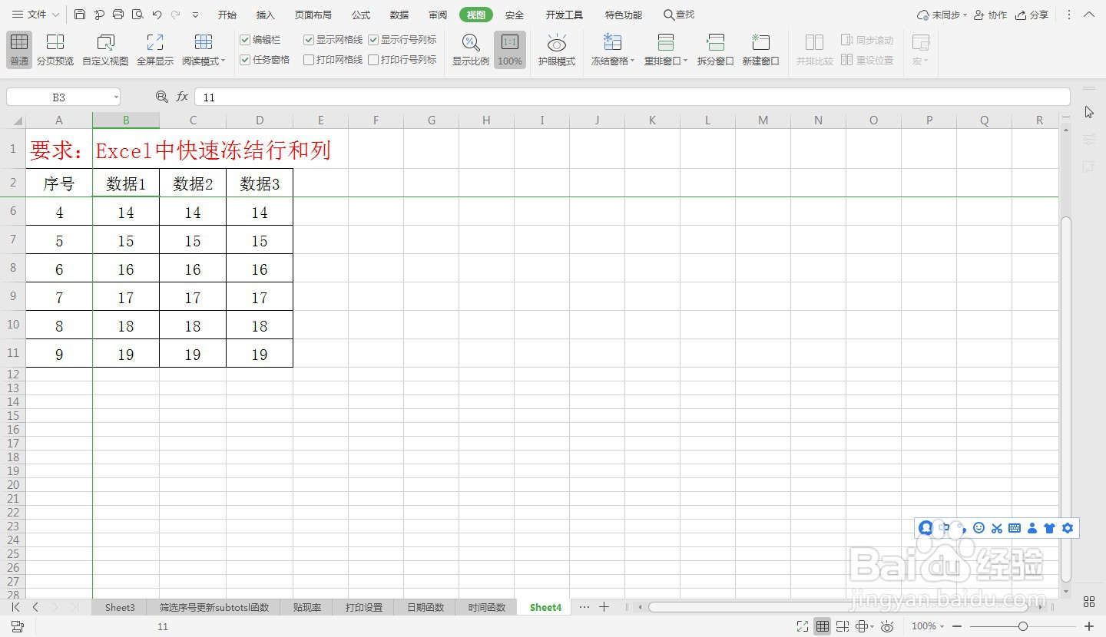This screenshot has height=637, width=1106.
Task: Click the 分享 share button
Action: (x=1031, y=15)
